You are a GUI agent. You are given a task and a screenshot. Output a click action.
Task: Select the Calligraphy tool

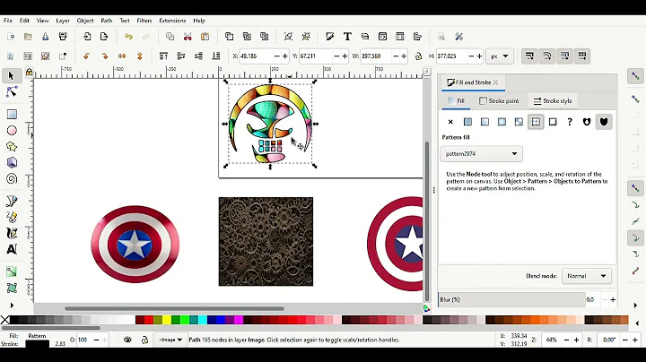click(12, 233)
